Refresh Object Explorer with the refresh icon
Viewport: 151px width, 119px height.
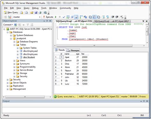pos(32,25)
